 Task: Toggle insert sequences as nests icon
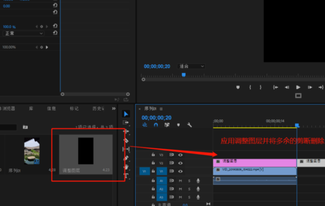tap(145, 125)
